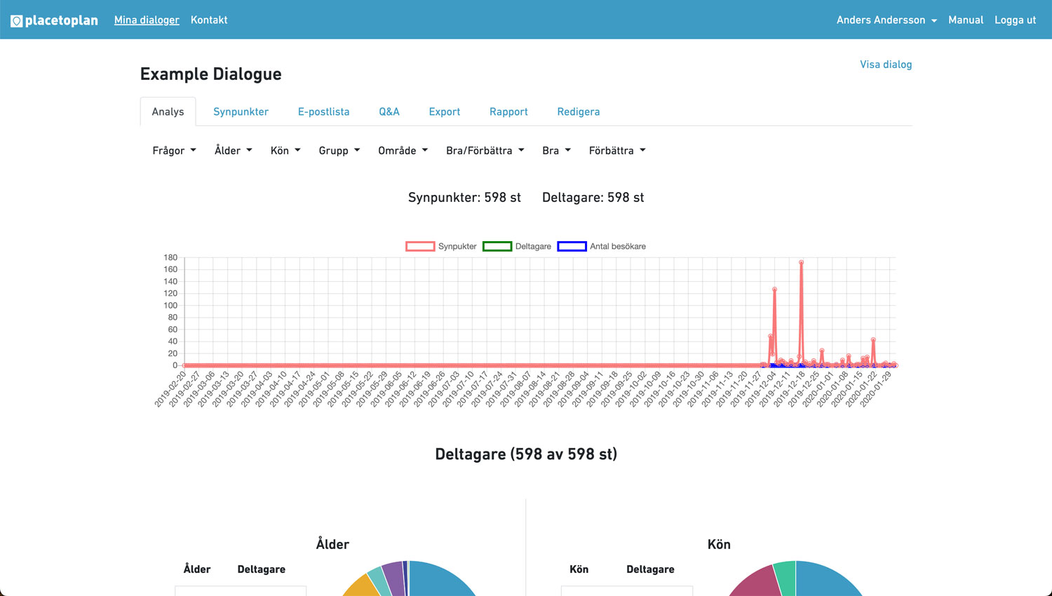Expand the Grupp filter dropdown
This screenshot has width=1052, height=596.
coord(339,151)
